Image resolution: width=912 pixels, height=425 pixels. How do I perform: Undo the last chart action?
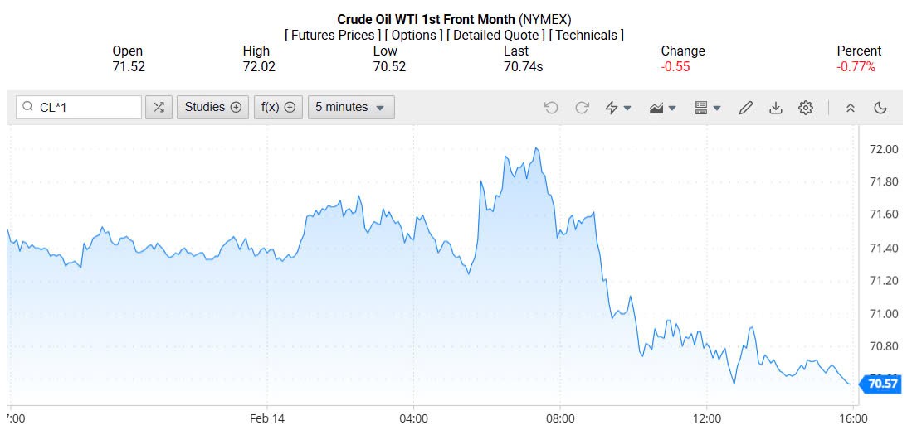click(x=551, y=108)
